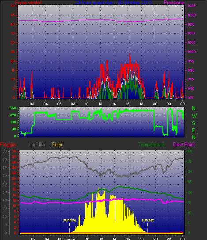Select the 22 hour label under the wind chart

point(169,104)
